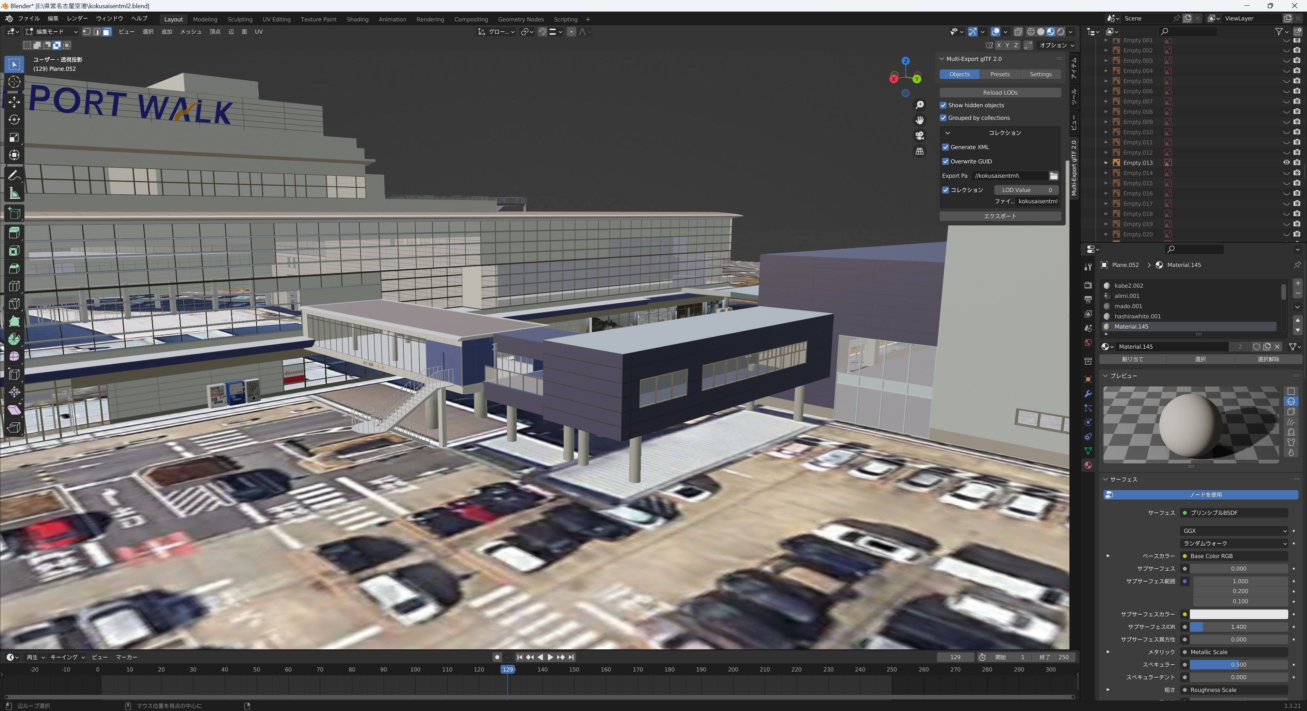This screenshot has width=1307, height=711.
Task: Switch to the UV Editing workspace tab
Action: (276, 19)
